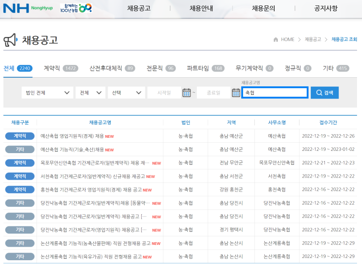Click the NH NongHyup logo
This screenshot has width=362, height=267.
(x=28, y=8)
